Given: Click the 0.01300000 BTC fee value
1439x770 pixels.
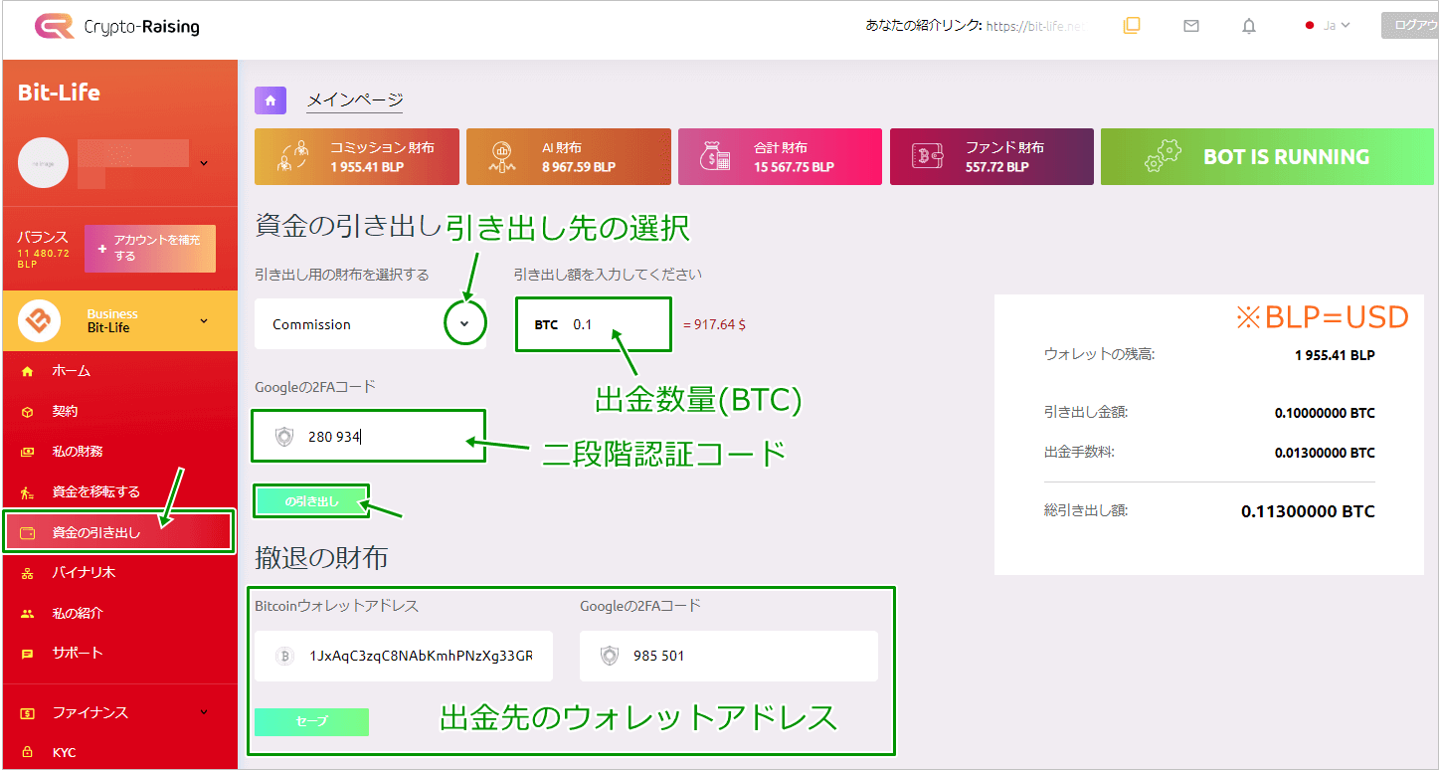Looking at the screenshot, I should pyautogui.click(x=1325, y=453).
